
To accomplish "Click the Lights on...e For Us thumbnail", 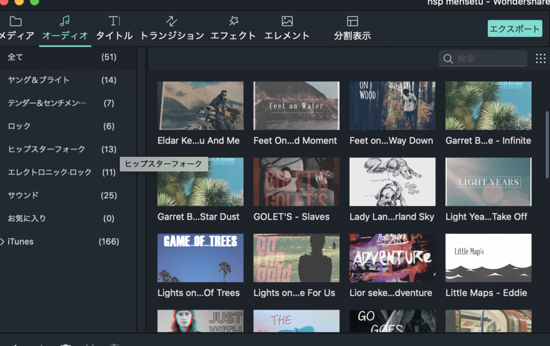I will [296, 258].
